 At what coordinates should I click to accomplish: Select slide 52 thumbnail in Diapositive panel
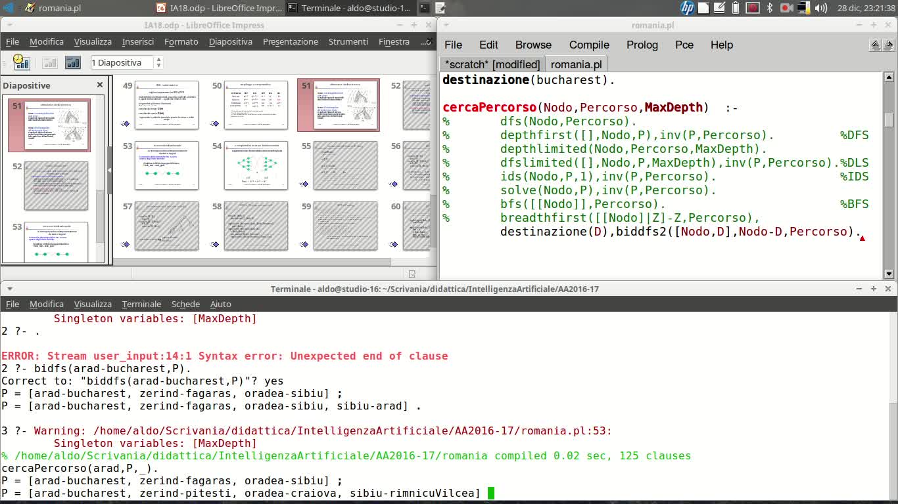56,186
